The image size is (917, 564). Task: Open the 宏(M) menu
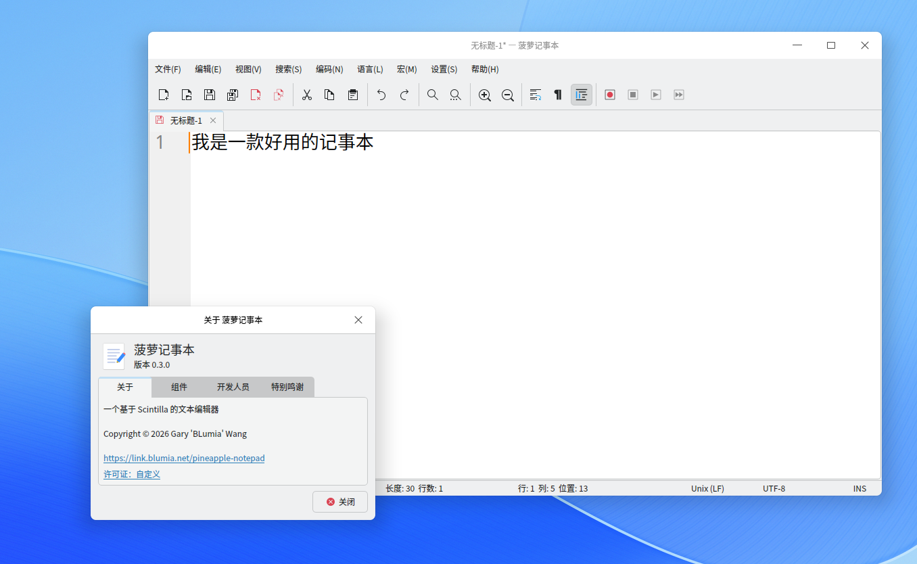click(406, 69)
